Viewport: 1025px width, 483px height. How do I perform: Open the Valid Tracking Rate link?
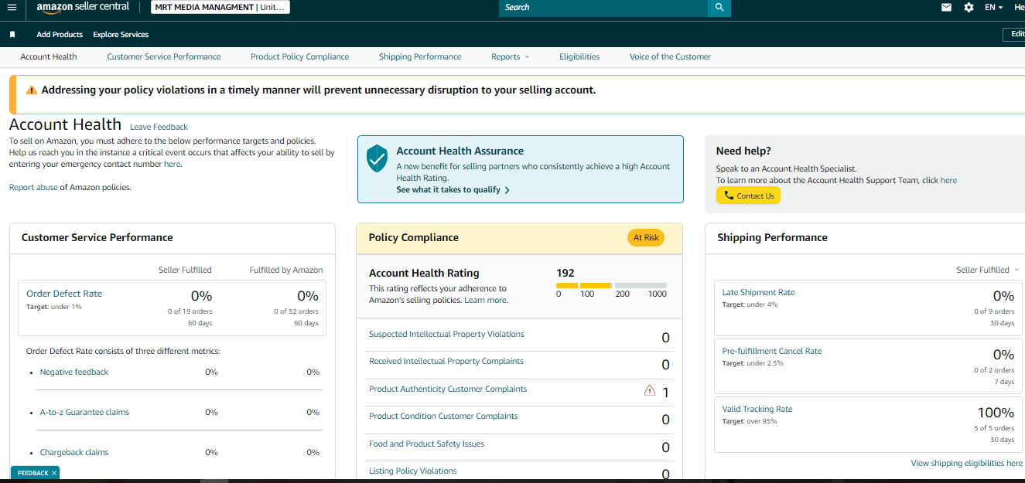coord(757,409)
